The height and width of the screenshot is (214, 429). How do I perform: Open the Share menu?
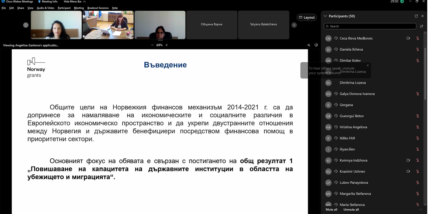[21, 8]
